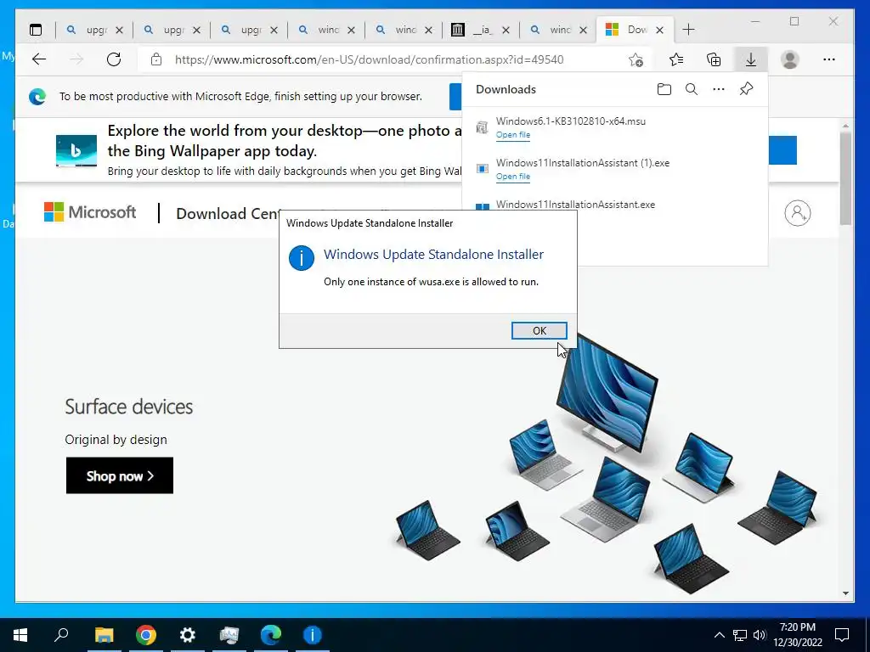The image size is (870, 652).
Task: Toggle the Downloads toolbar button
Action: tap(751, 59)
